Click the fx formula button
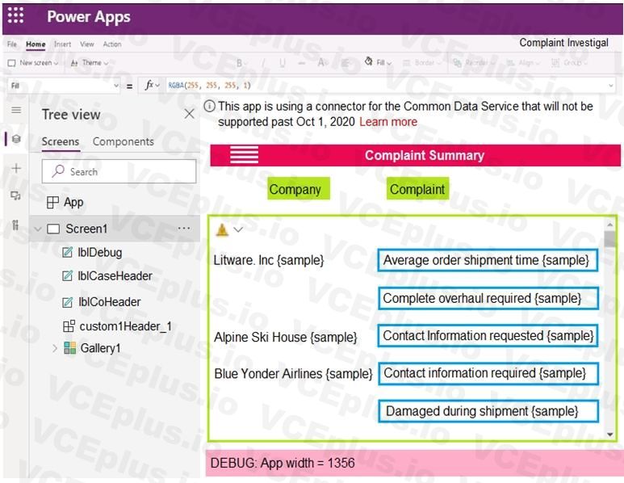Viewport: 624px width, 483px height. point(150,86)
